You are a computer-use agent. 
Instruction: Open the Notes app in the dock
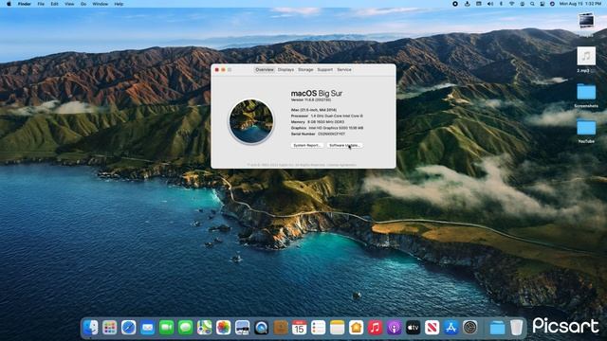(x=338, y=328)
